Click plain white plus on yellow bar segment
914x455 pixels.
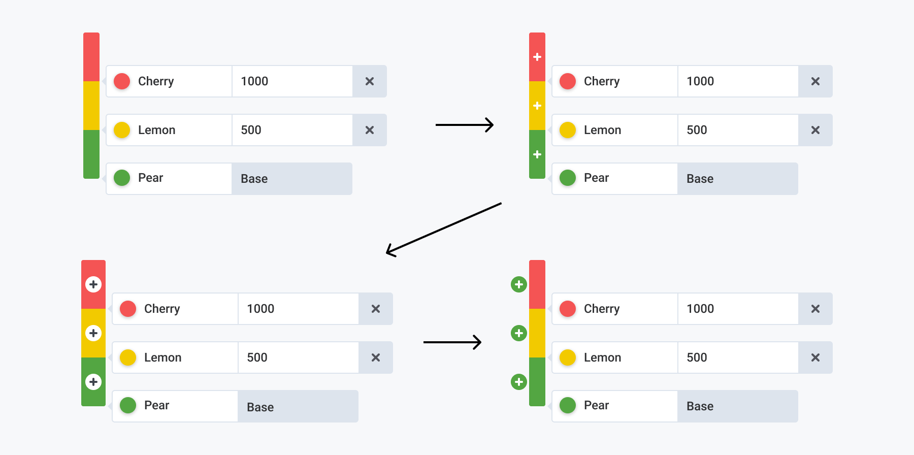(x=537, y=106)
